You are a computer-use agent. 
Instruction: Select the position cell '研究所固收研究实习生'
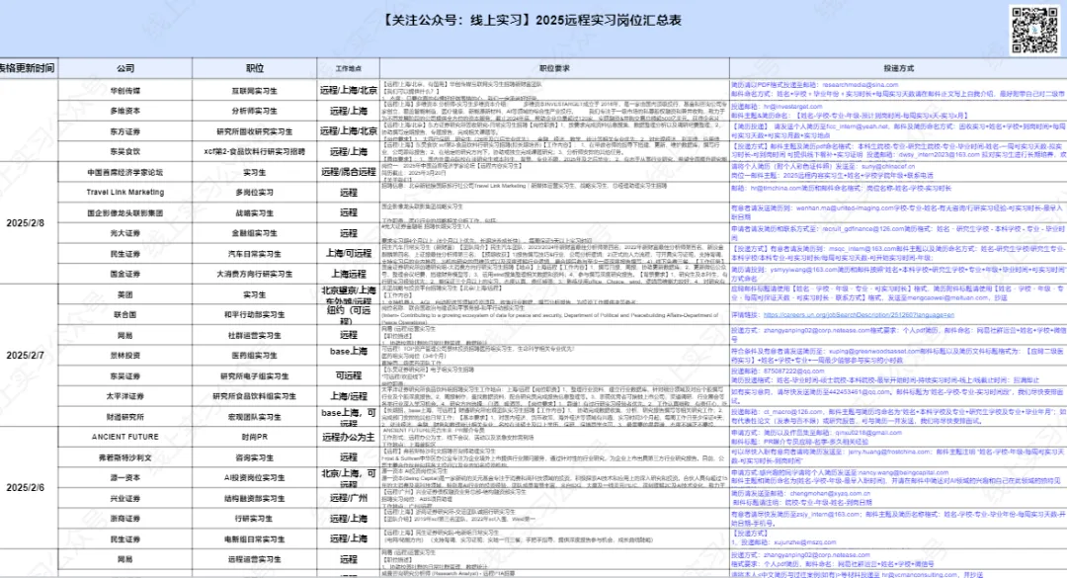[x=255, y=131]
